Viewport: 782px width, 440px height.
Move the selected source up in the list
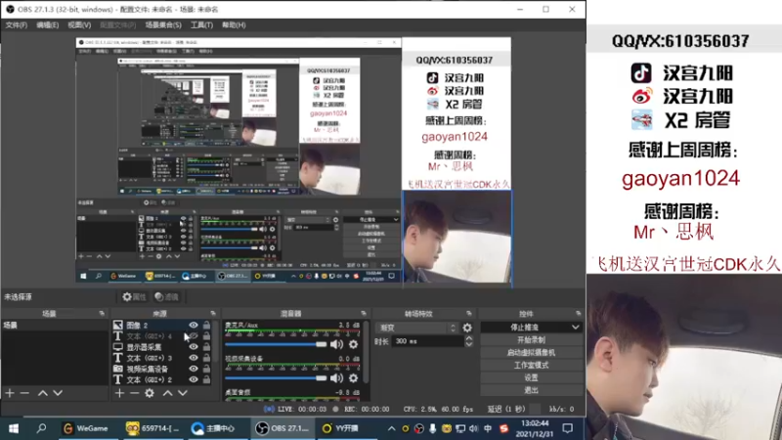click(167, 393)
